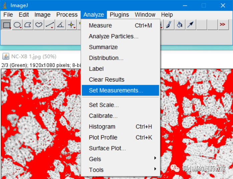
Task: Select the Point tool
Action: [x=71, y=25]
